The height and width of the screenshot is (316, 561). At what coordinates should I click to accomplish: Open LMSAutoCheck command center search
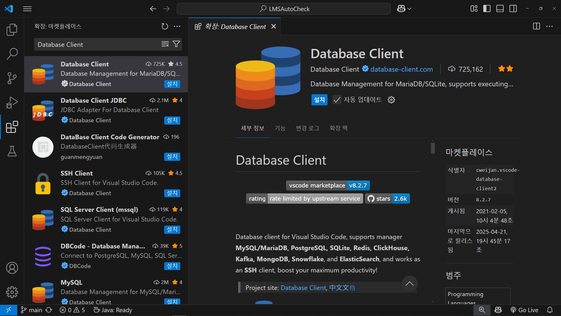(283, 9)
